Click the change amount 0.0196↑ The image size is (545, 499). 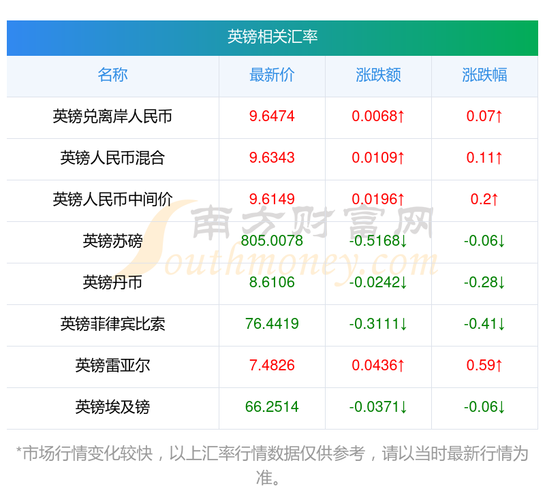coord(378,199)
